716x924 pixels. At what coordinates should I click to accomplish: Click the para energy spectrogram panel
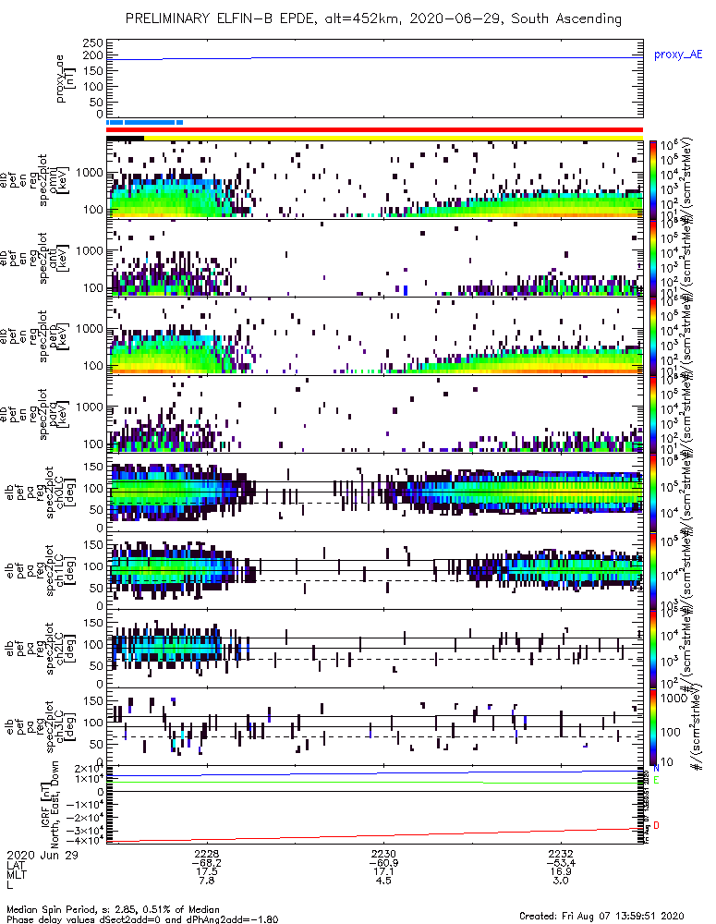[x=375, y=414]
